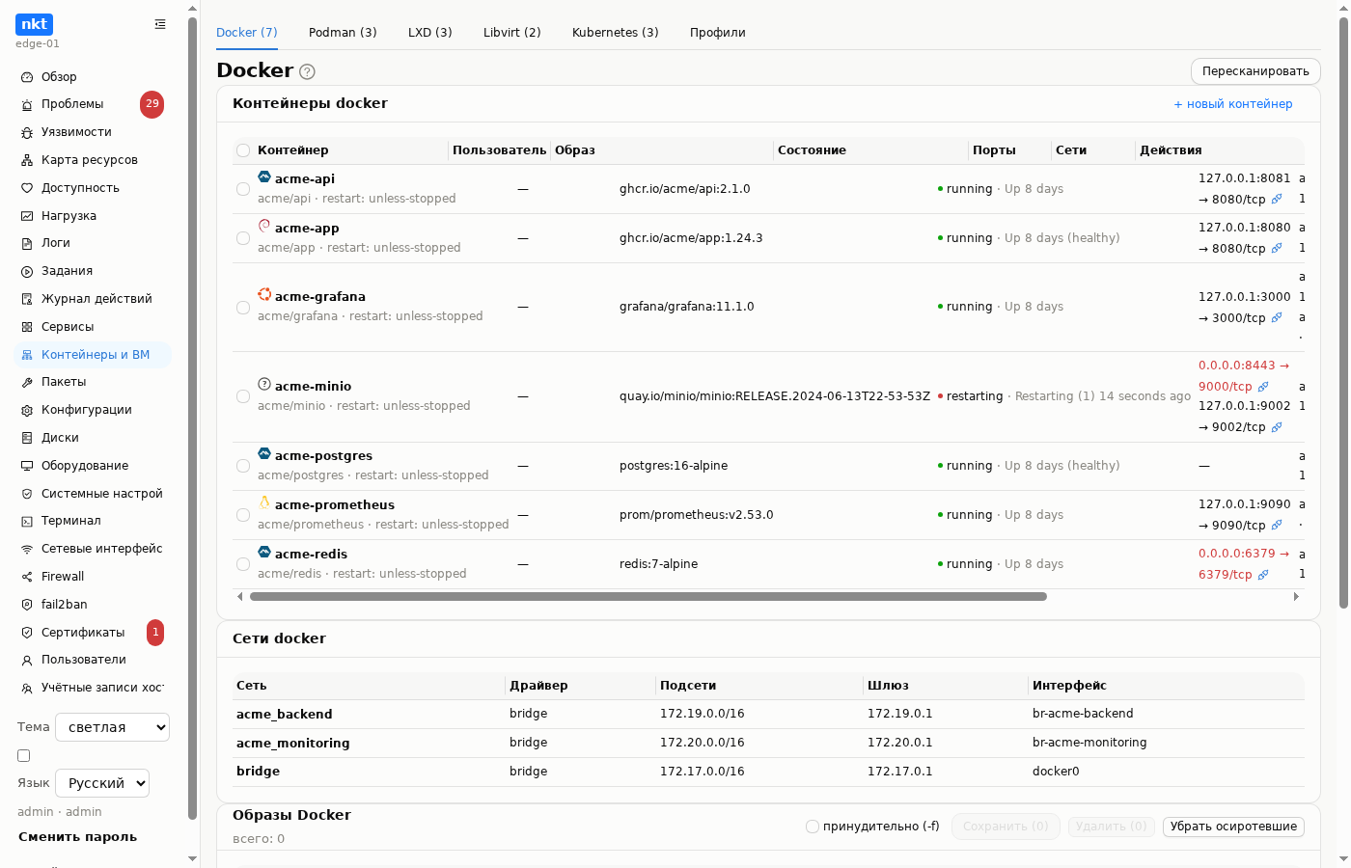Open Уязвимости section in sidebar
Screen dimensions: 1351x868
coord(93,132)
